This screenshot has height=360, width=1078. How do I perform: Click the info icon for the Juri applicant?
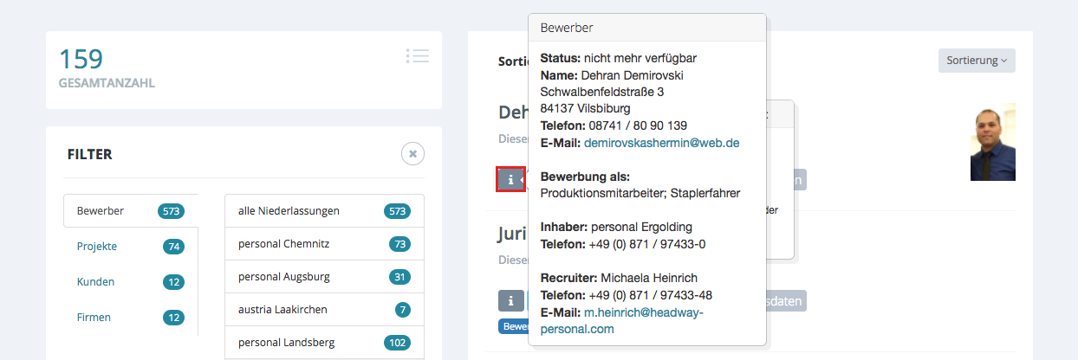point(510,301)
